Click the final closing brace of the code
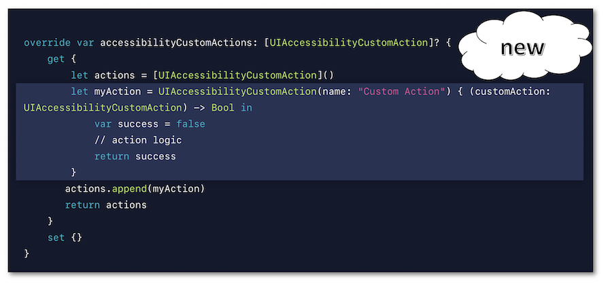This screenshot has height=284, width=612. (x=27, y=253)
